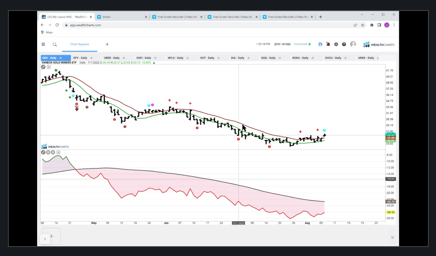This screenshot has height=256, width=436.
Task: Toggle link dot on QQQ - Daily tab
Action: [280, 58]
